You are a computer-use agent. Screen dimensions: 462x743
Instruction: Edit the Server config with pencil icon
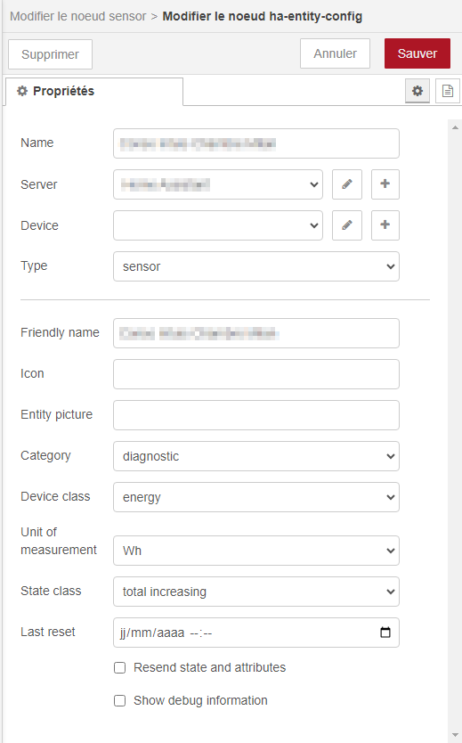(347, 184)
